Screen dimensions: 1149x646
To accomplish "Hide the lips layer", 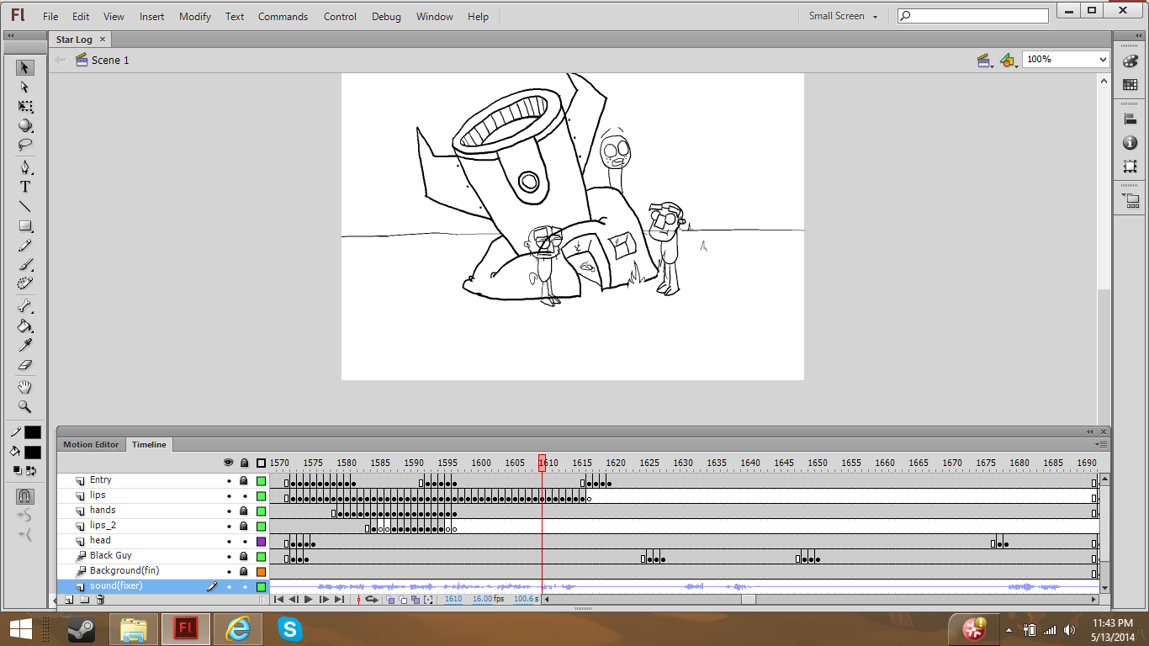I will tap(229, 496).
